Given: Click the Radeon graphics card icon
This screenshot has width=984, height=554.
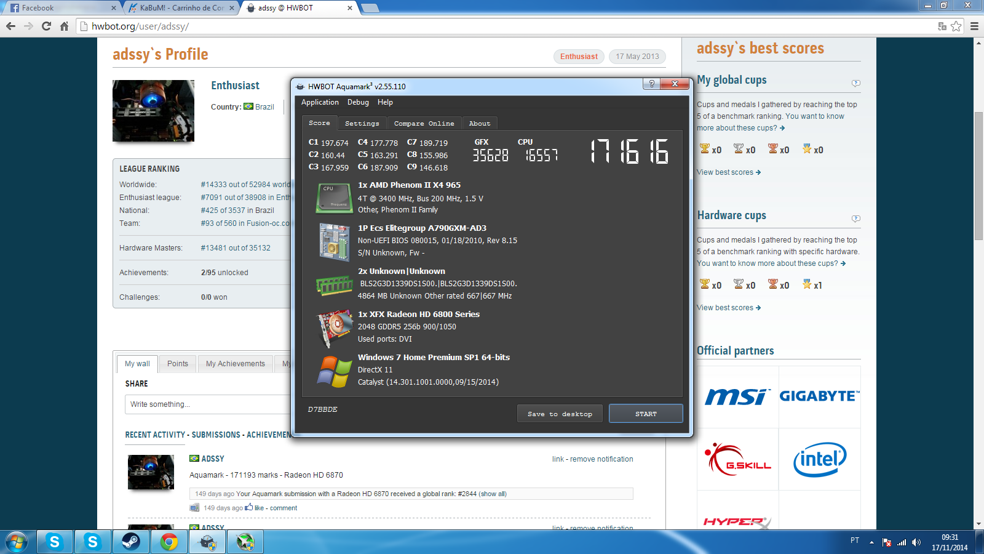Looking at the screenshot, I should click(334, 329).
